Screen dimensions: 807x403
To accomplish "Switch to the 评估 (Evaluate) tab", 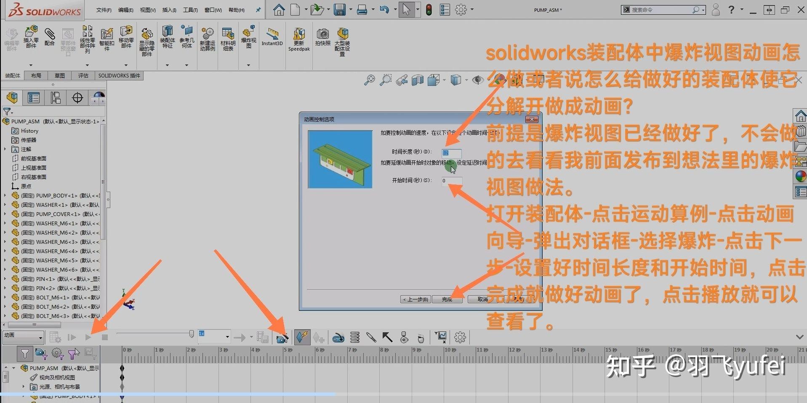I will pos(83,76).
